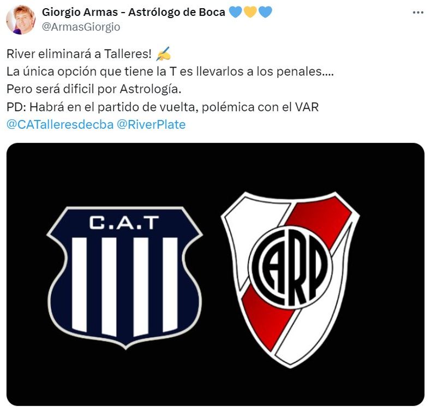The height and width of the screenshot is (413, 431).
Task: Click the line 'Pero será dificil por Astrología.'
Action: [x=94, y=89]
